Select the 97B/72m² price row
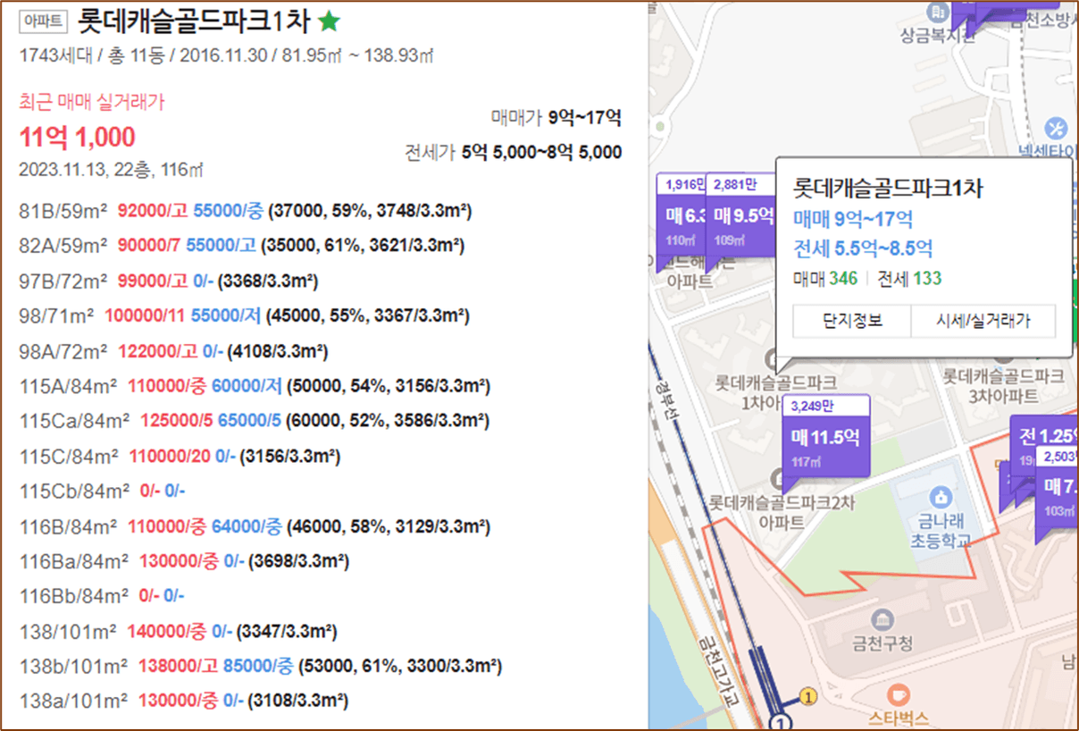Image resolution: width=1079 pixels, height=731 pixels. click(x=169, y=281)
